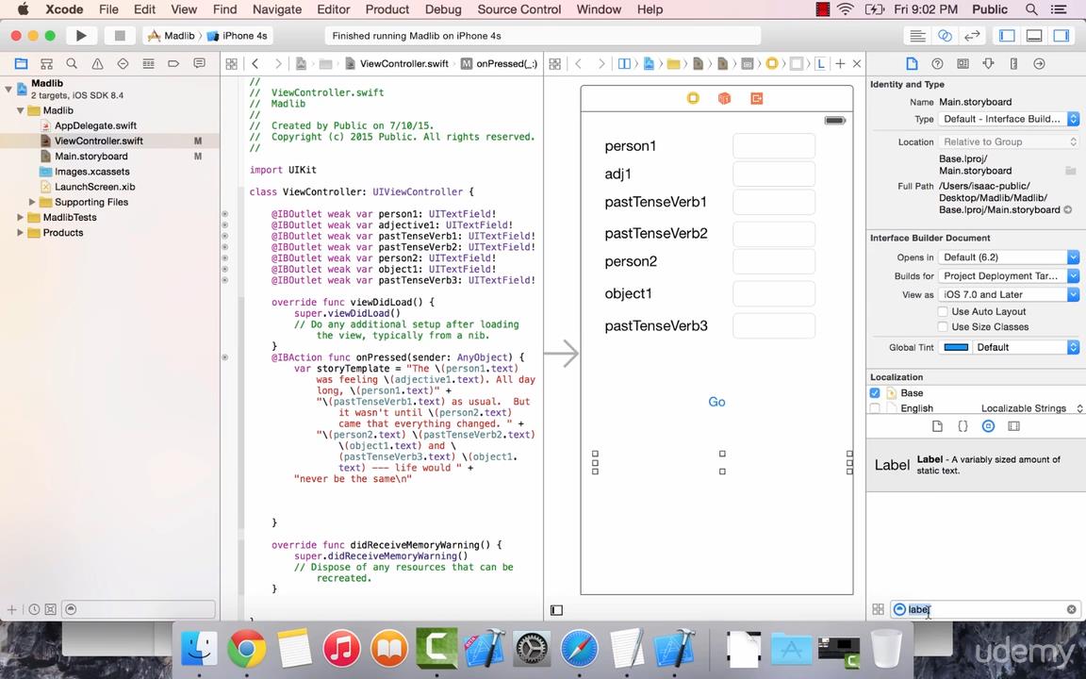Screen dimensions: 1086x679
Task: Open the Breakpoint navigator
Action: [173, 63]
